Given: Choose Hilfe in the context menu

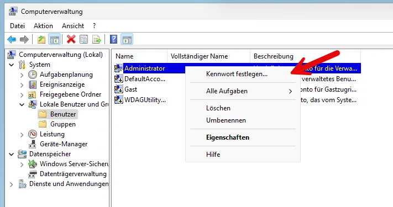Looking at the screenshot, I should pos(243,155).
